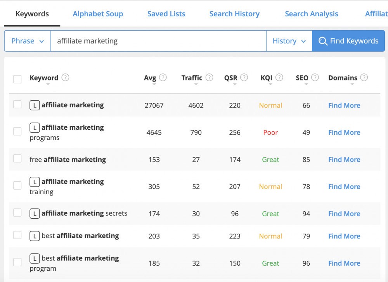Open the Phrase search type dropdown

click(28, 41)
